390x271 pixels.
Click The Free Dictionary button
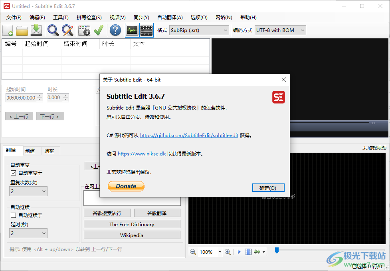pos(132,224)
